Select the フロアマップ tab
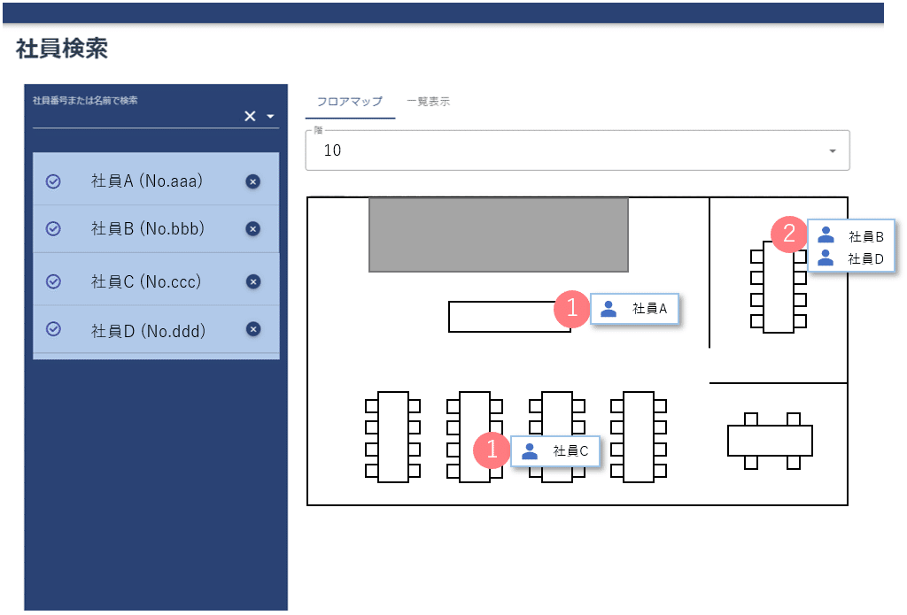The height and width of the screenshot is (615, 907). (x=349, y=102)
